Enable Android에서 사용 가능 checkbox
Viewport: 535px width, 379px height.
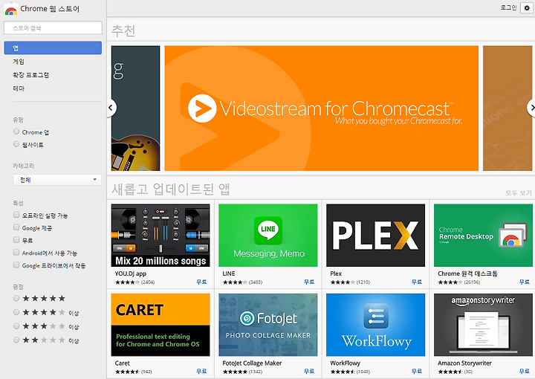(x=16, y=253)
